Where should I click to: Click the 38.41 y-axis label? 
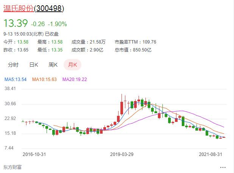point(10,89)
